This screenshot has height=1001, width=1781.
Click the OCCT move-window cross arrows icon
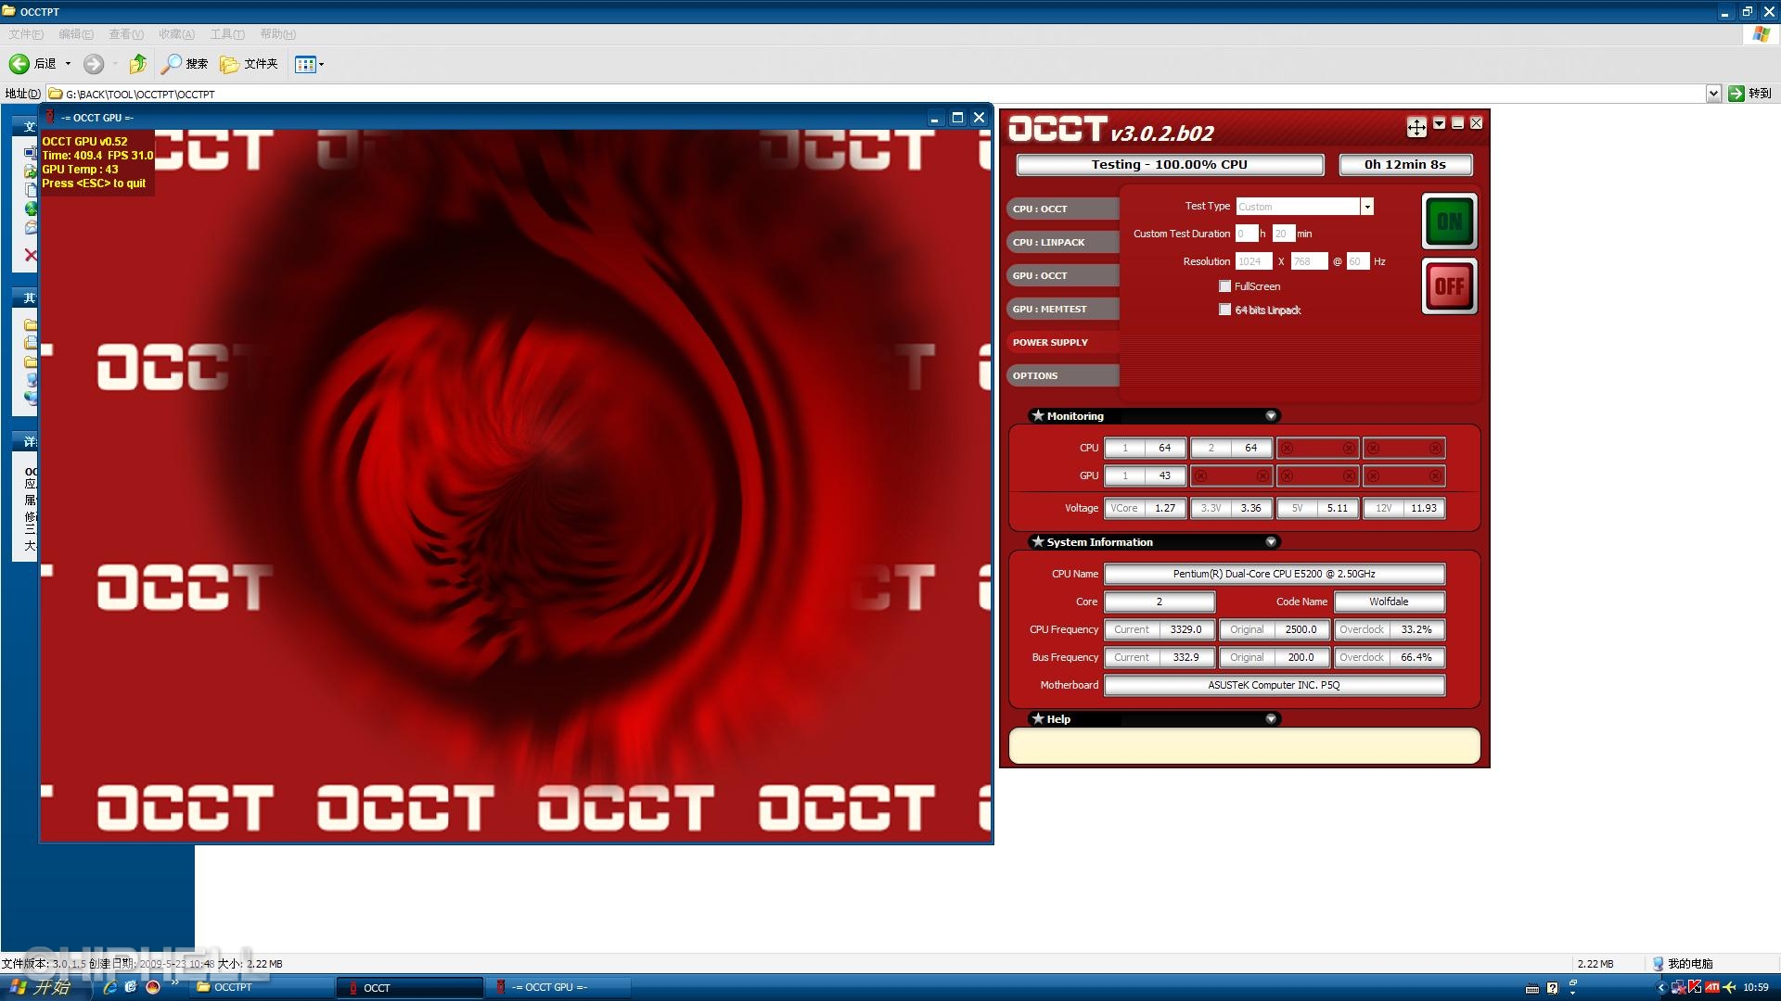[1416, 127]
